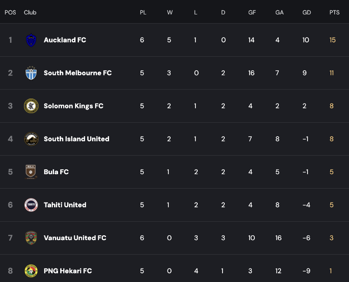Viewport: 349px width, 282px height.
Task: Select the Bula FC table row
Action: tap(174, 172)
